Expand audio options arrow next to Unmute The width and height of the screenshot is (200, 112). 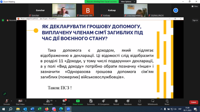pyautogui.click(x=12, y=101)
